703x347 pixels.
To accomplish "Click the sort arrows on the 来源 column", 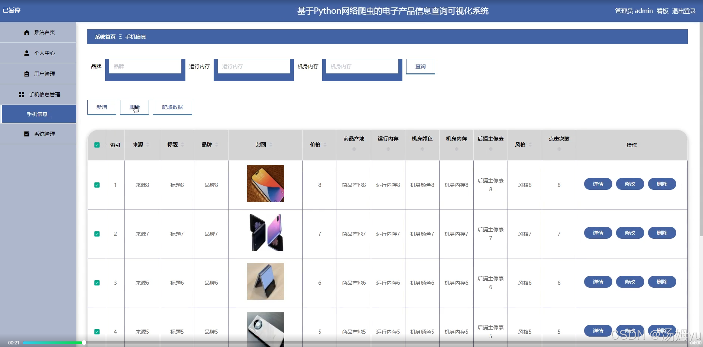I will click(x=148, y=145).
